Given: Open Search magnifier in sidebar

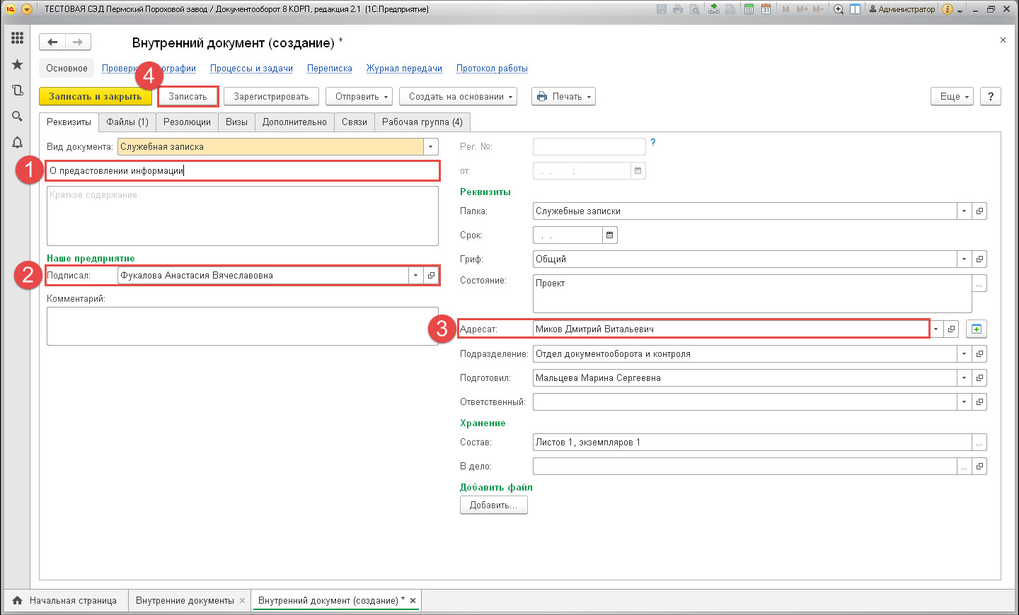Looking at the screenshot, I should (17, 116).
